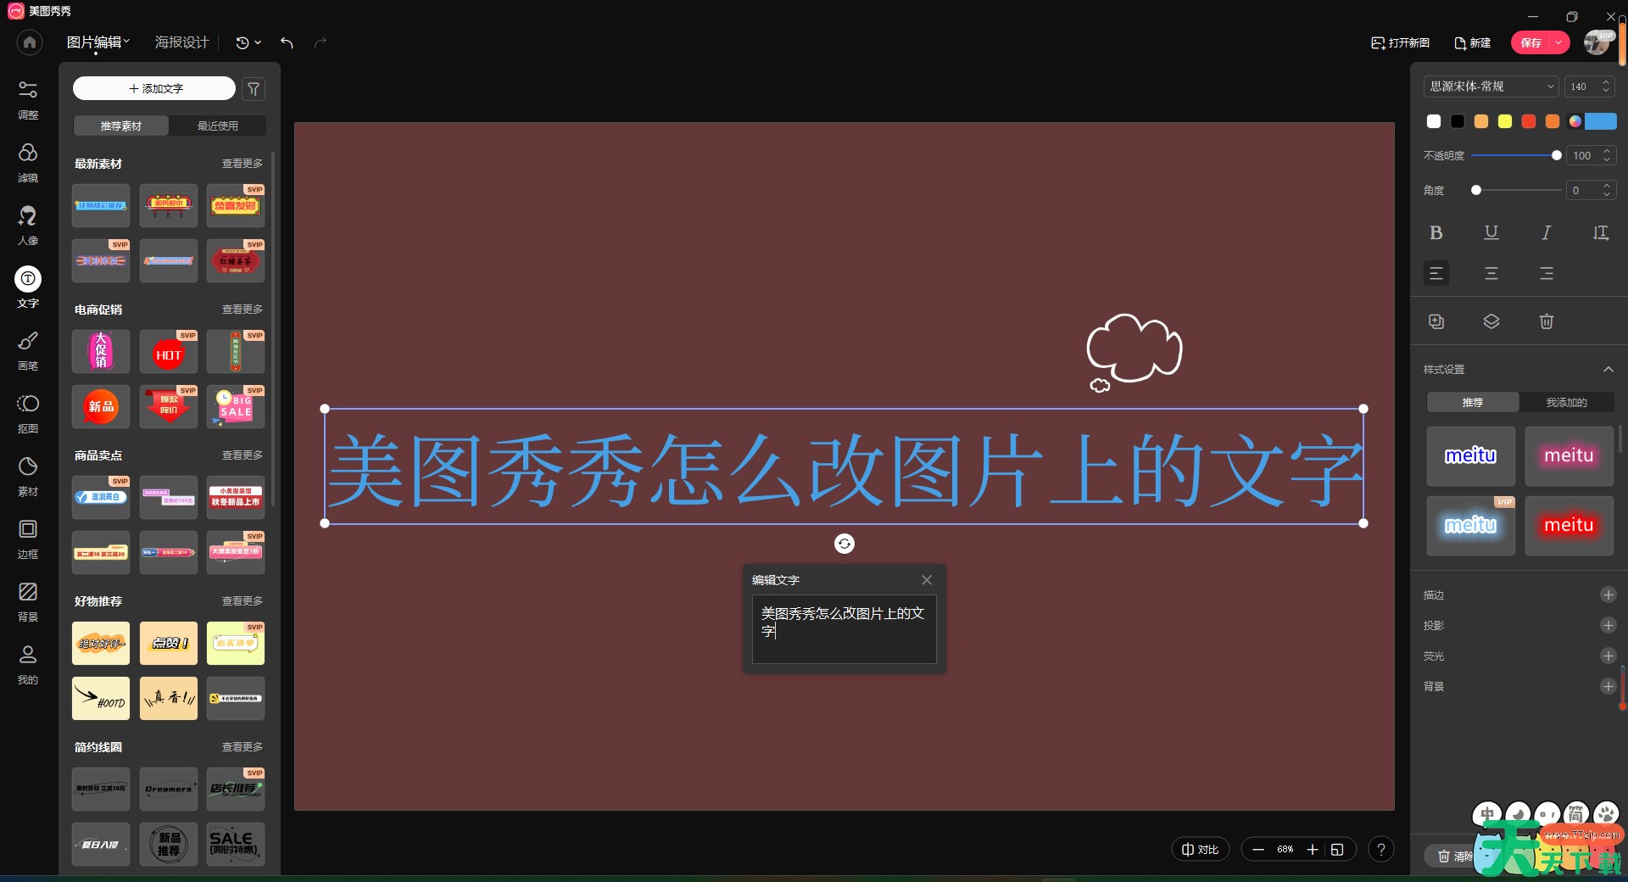Image resolution: width=1628 pixels, height=882 pixels.
Task: Select the 推荐 style tab
Action: click(x=1473, y=402)
